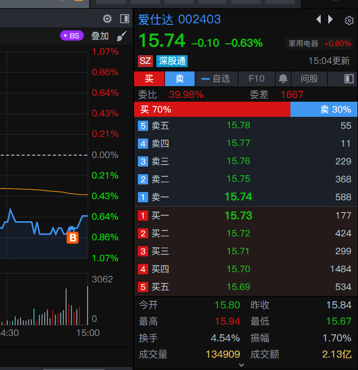The height and width of the screenshot is (370, 358).
Task: Click blue number 1 icon for 卖一
Action: (x=143, y=197)
